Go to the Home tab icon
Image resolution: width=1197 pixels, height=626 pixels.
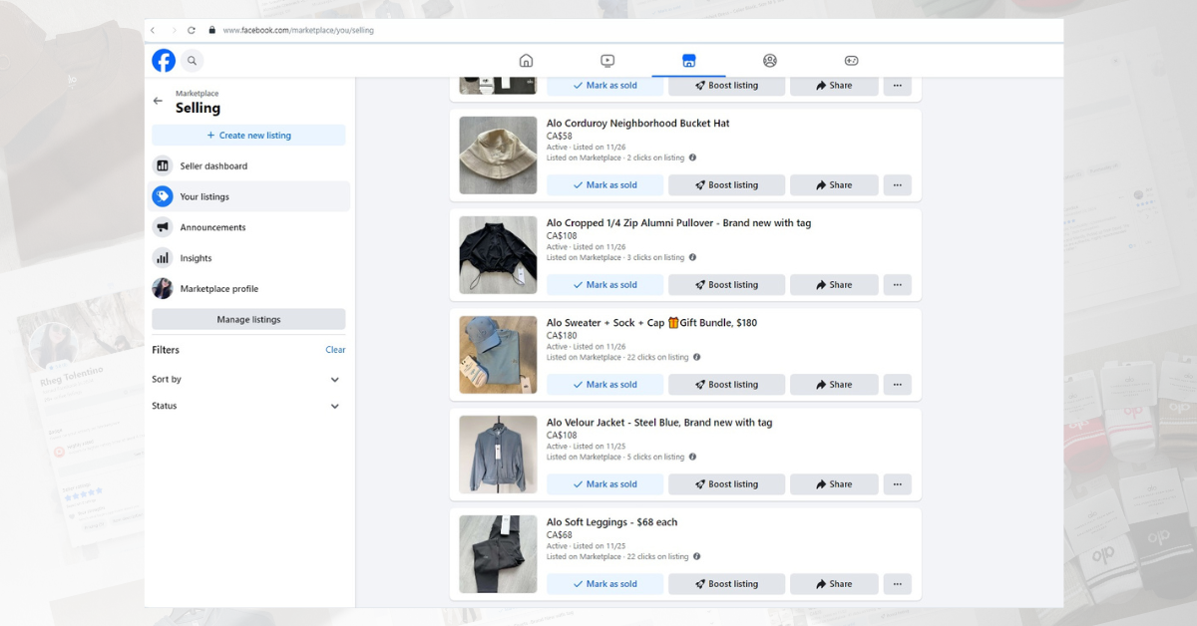pos(527,61)
